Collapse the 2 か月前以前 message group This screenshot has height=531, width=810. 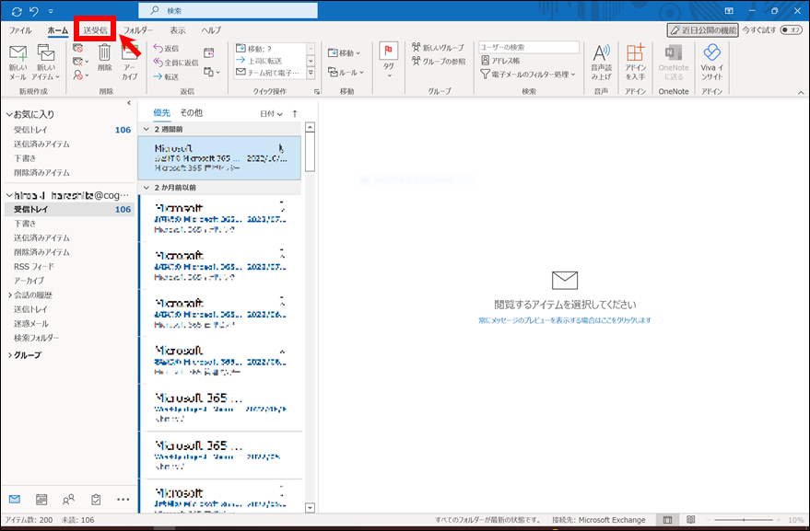click(147, 188)
